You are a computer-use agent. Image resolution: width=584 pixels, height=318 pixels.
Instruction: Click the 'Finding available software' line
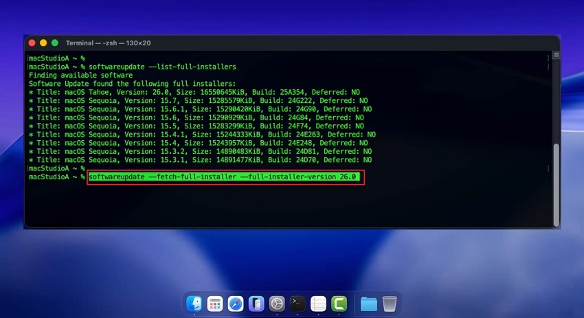[81, 76]
